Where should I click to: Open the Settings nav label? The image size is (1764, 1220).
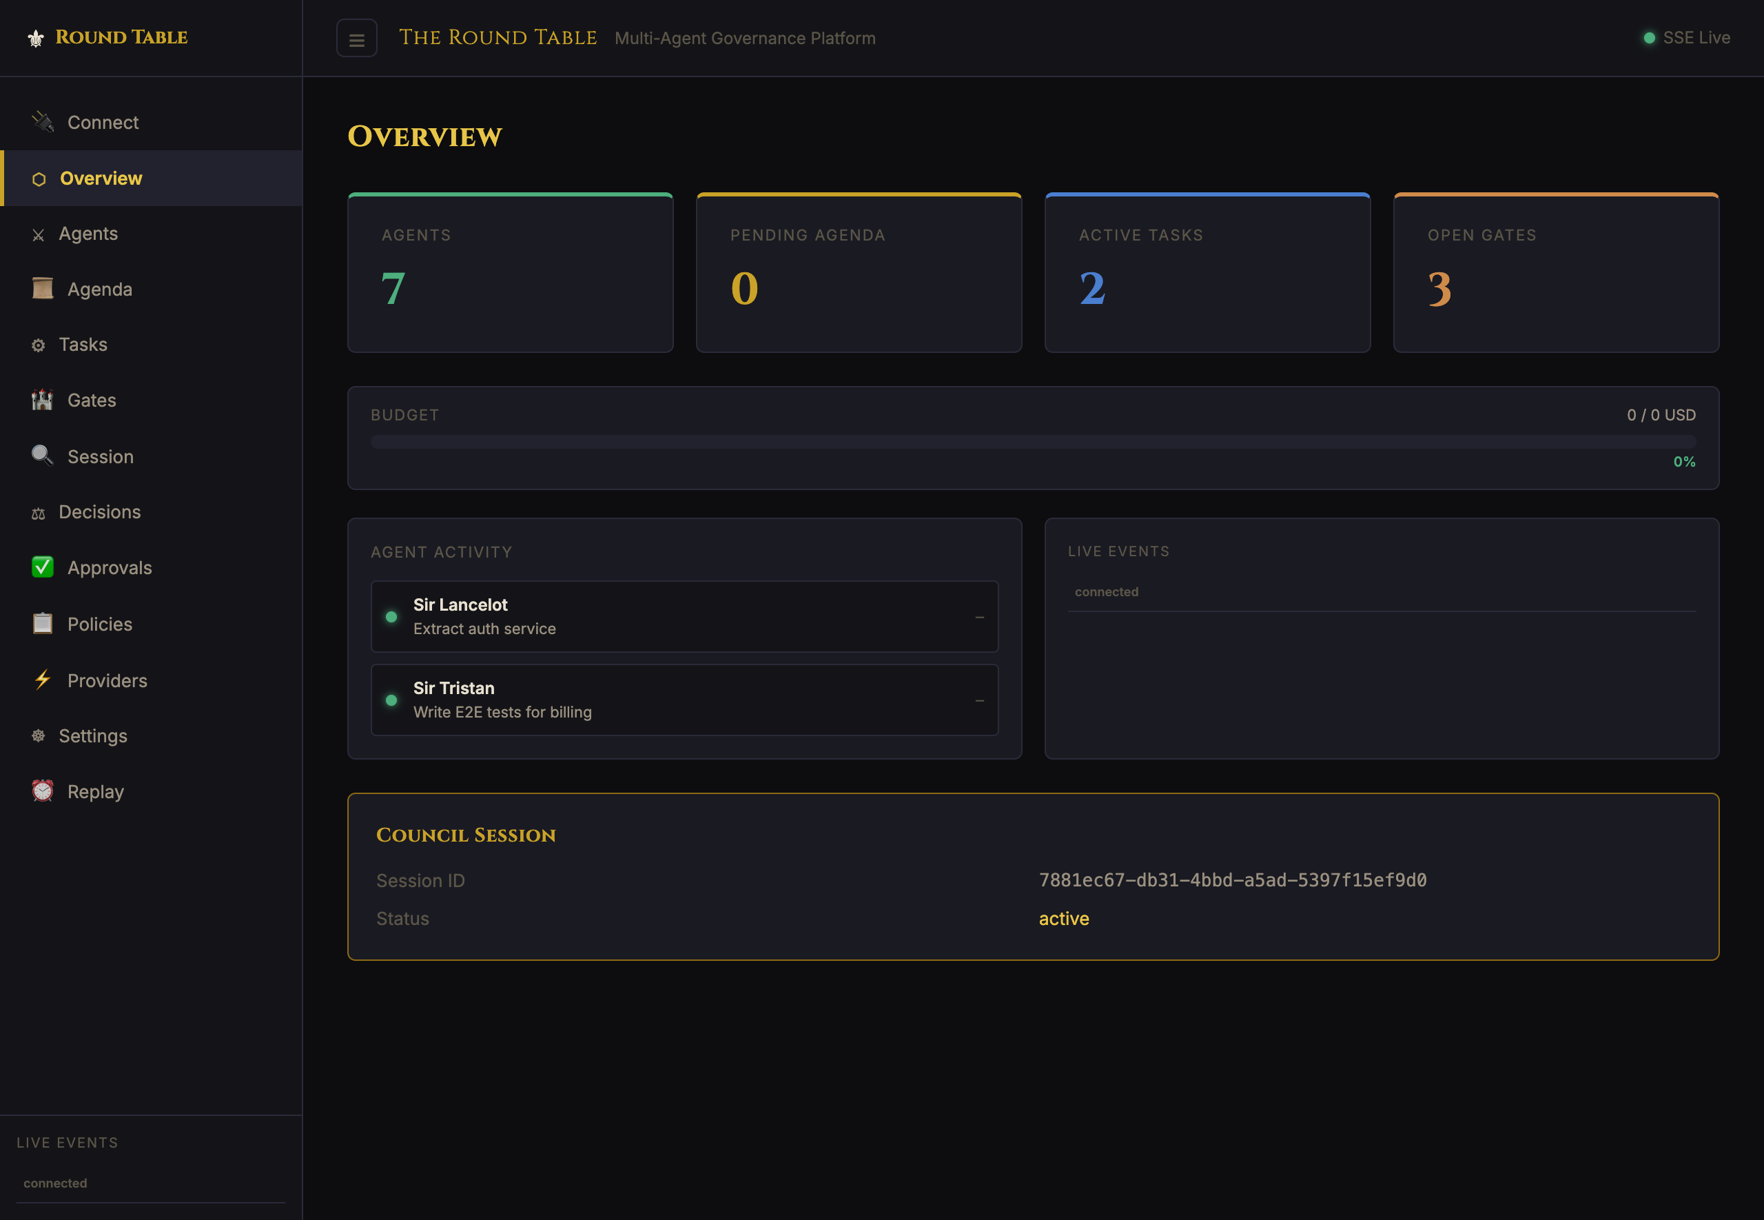tap(93, 736)
